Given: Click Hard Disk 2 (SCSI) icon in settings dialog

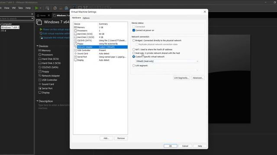Looking at the screenshot, I should tap(75, 37).
